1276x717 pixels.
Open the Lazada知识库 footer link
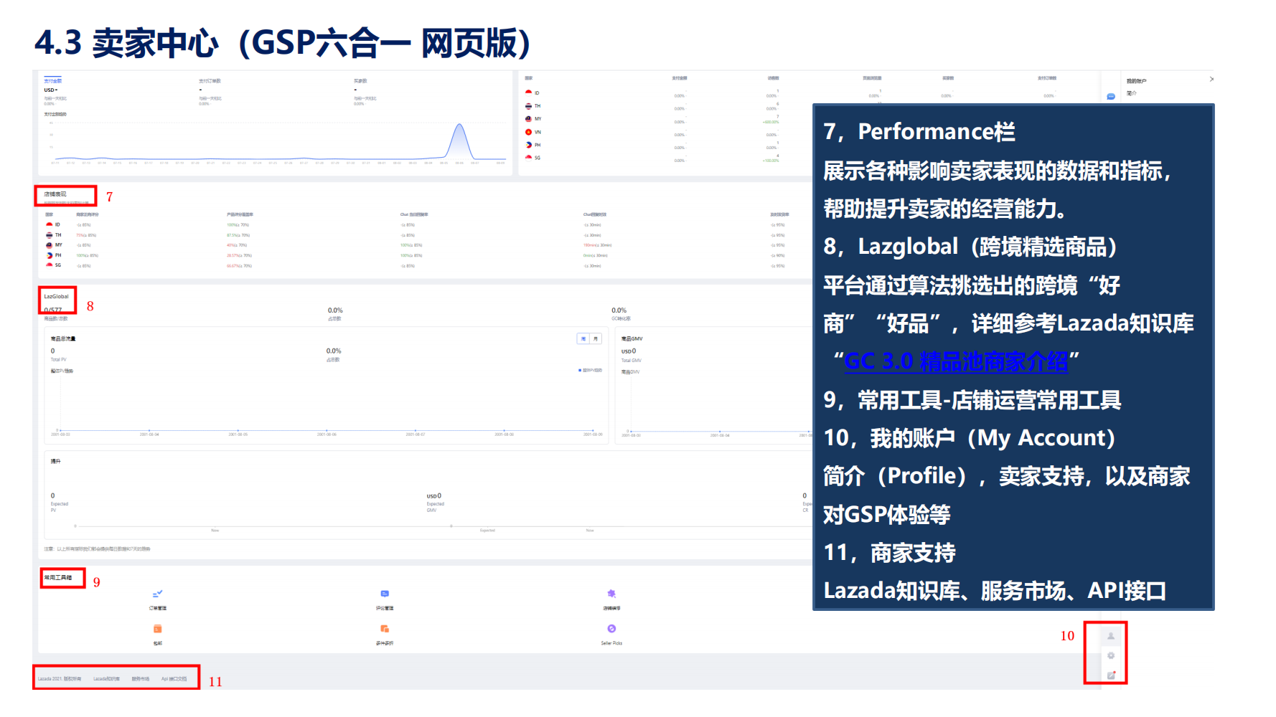(x=106, y=679)
